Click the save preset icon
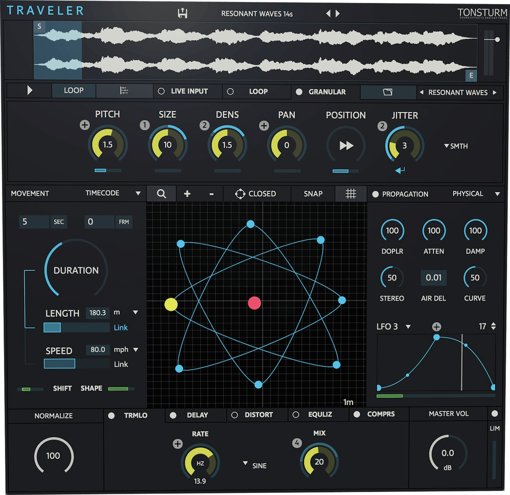Image resolution: width=510 pixels, height=495 pixels. click(x=182, y=13)
